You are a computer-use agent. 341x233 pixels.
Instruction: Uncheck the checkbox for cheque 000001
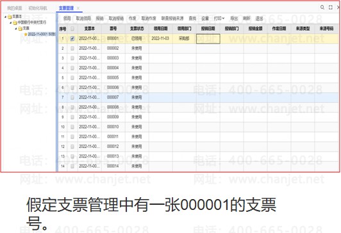(x=72, y=38)
